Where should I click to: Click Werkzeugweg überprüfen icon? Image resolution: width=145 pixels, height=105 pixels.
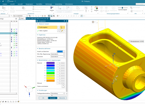click(33, 7)
